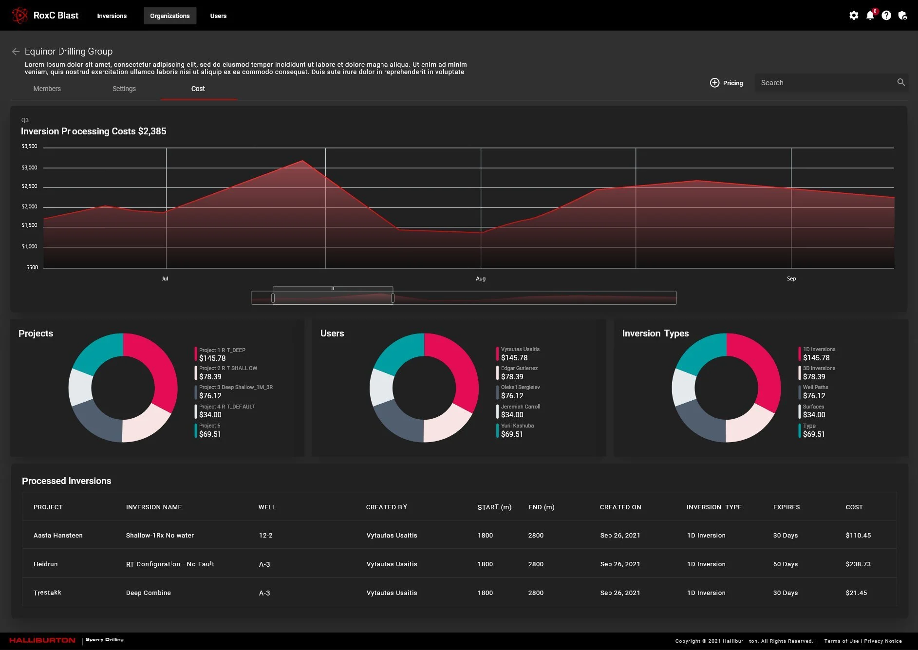Open the Users menu item
Viewport: 918px width, 650px height.
coord(218,16)
